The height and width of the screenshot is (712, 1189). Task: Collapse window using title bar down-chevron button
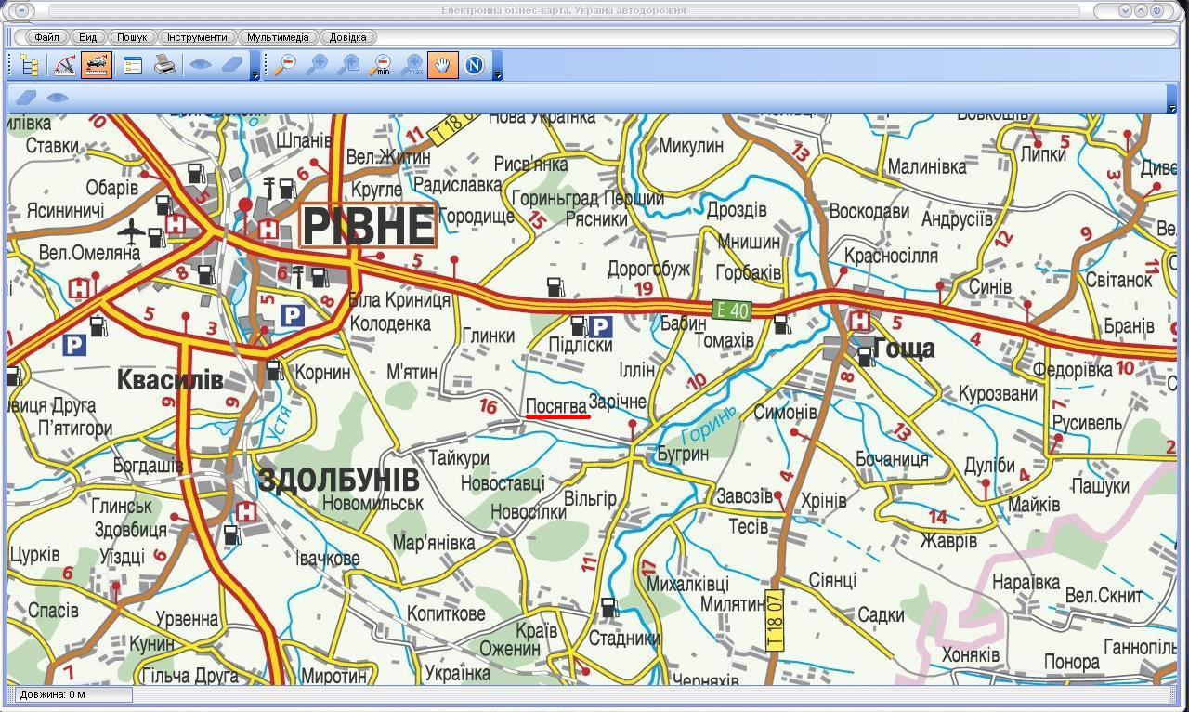tap(1125, 11)
